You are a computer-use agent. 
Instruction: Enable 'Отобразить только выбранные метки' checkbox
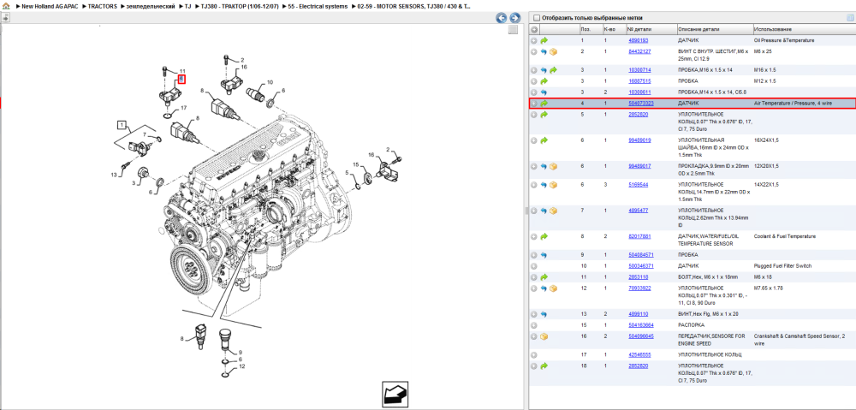536,18
